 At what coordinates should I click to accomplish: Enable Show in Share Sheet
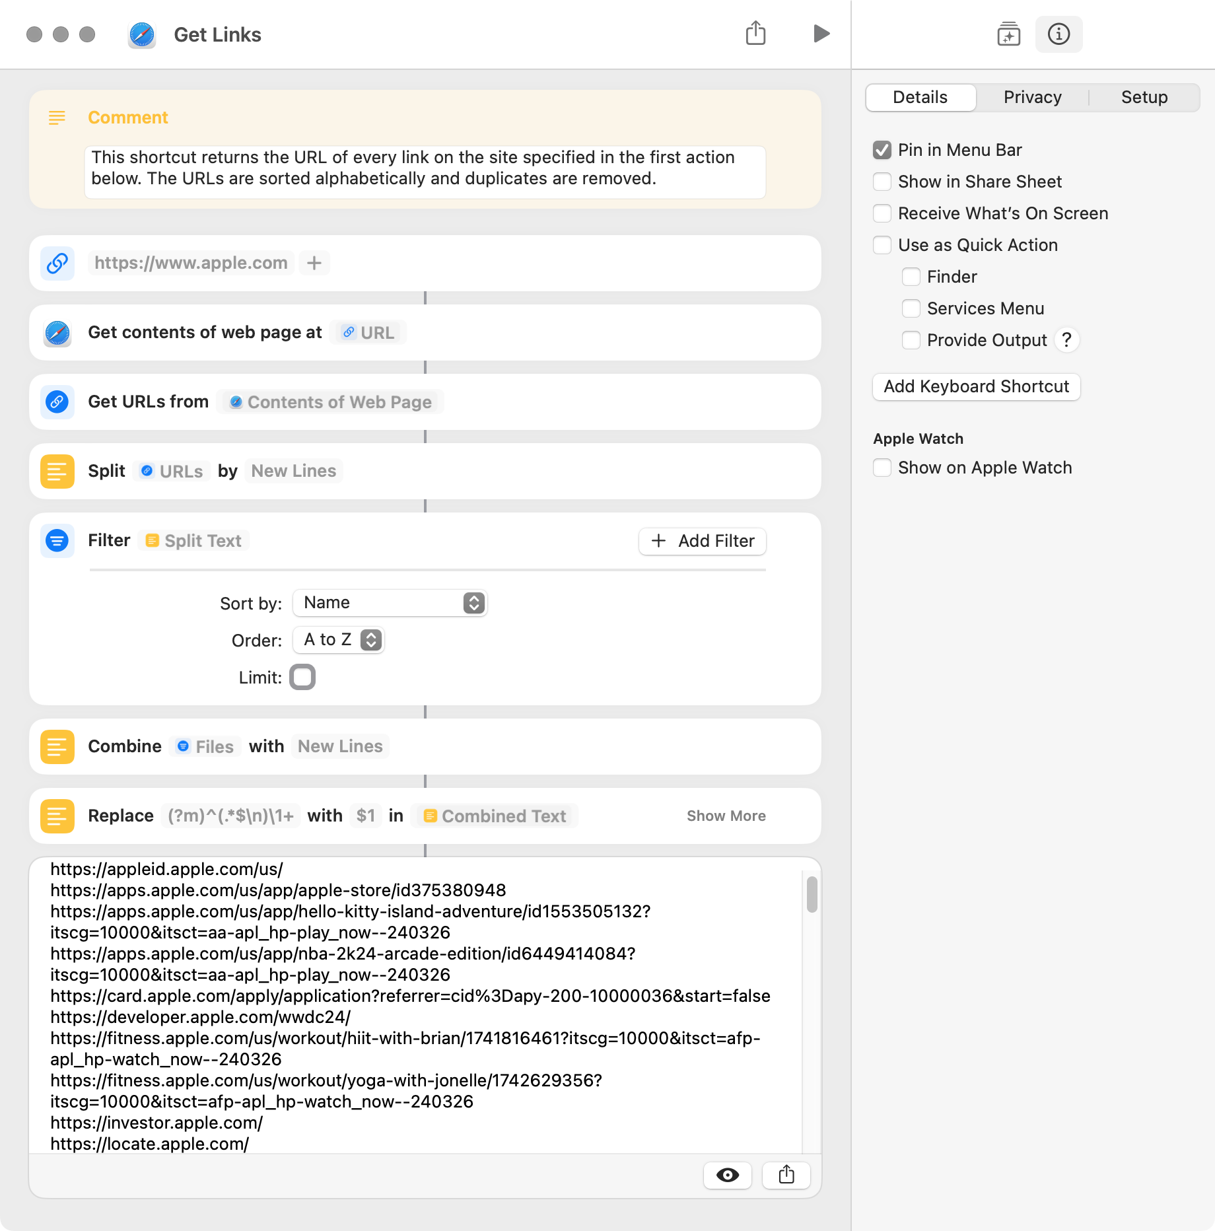click(882, 182)
